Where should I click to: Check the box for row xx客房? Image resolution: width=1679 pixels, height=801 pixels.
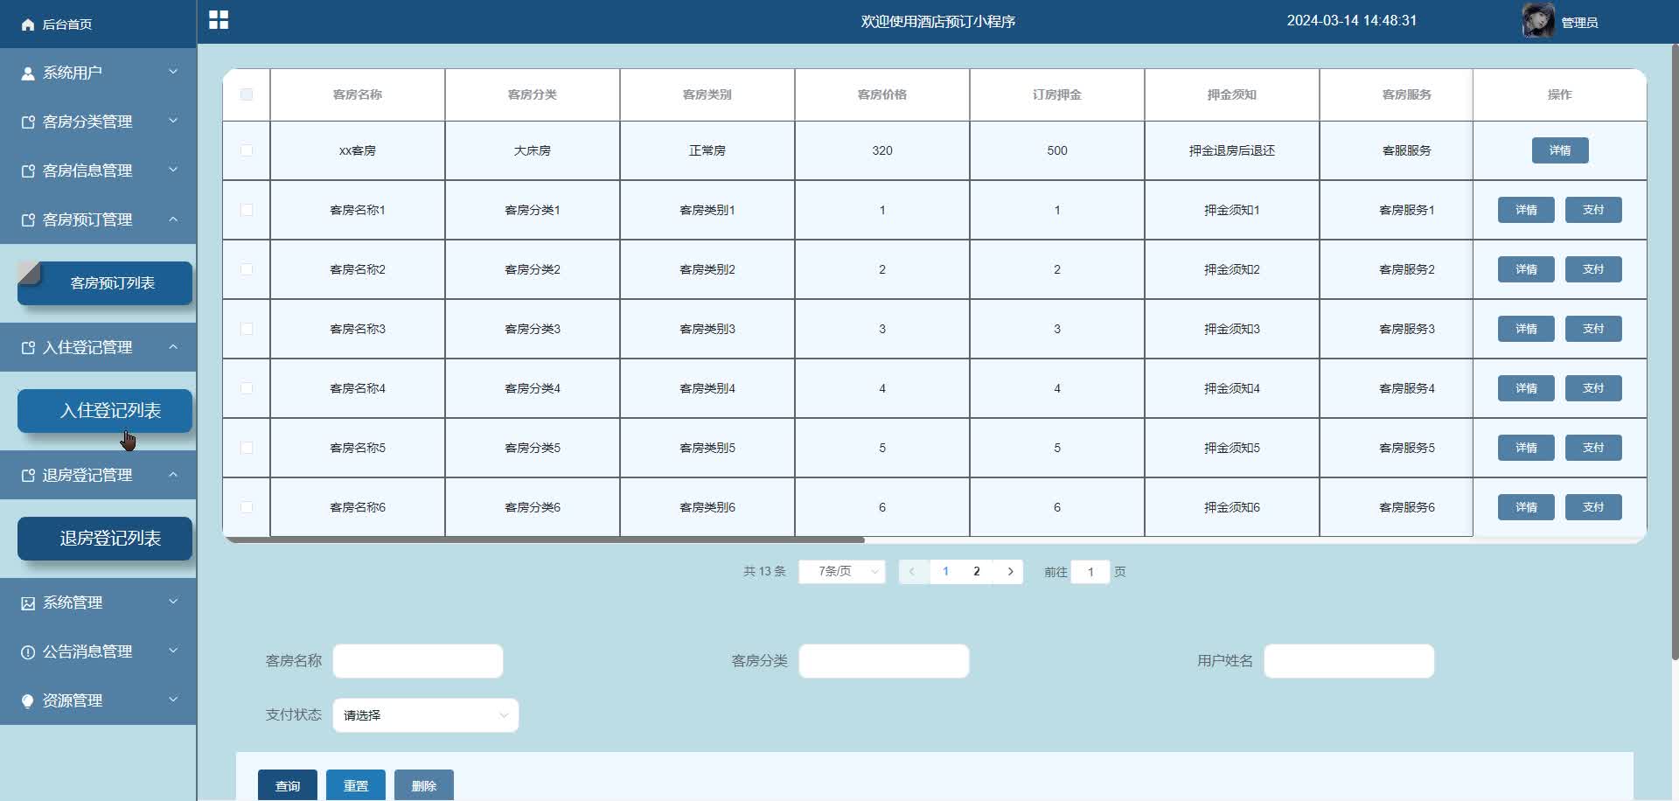pos(247,150)
